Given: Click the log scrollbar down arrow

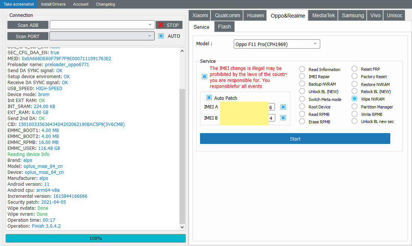Looking at the screenshot, I should (x=182, y=227).
